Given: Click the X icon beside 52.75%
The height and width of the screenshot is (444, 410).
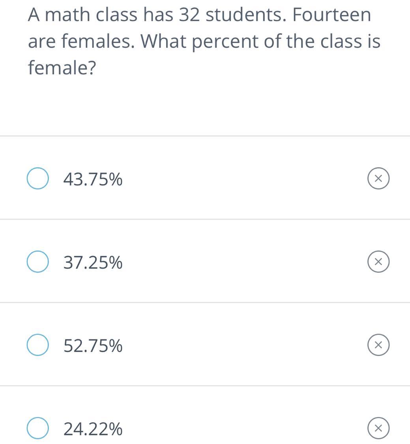Looking at the screenshot, I should tap(378, 345).
